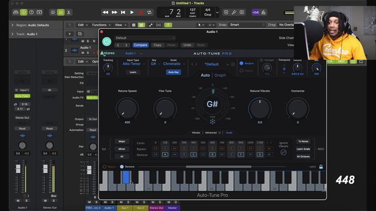The height and width of the screenshot is (211, 376).
Task: Toggle the Cycle loop button
Action: click(x=149, y=12)
